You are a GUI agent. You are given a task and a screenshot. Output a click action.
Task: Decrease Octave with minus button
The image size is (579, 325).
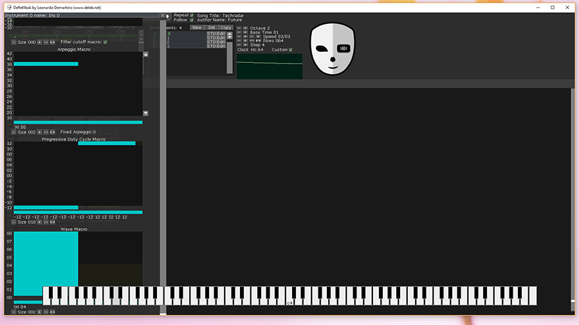tap(239, 28)
